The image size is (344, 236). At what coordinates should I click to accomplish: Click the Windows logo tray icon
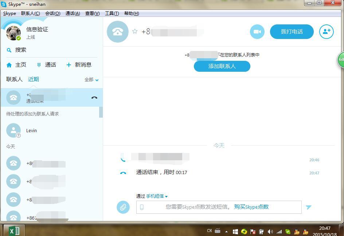pos(235,231)
